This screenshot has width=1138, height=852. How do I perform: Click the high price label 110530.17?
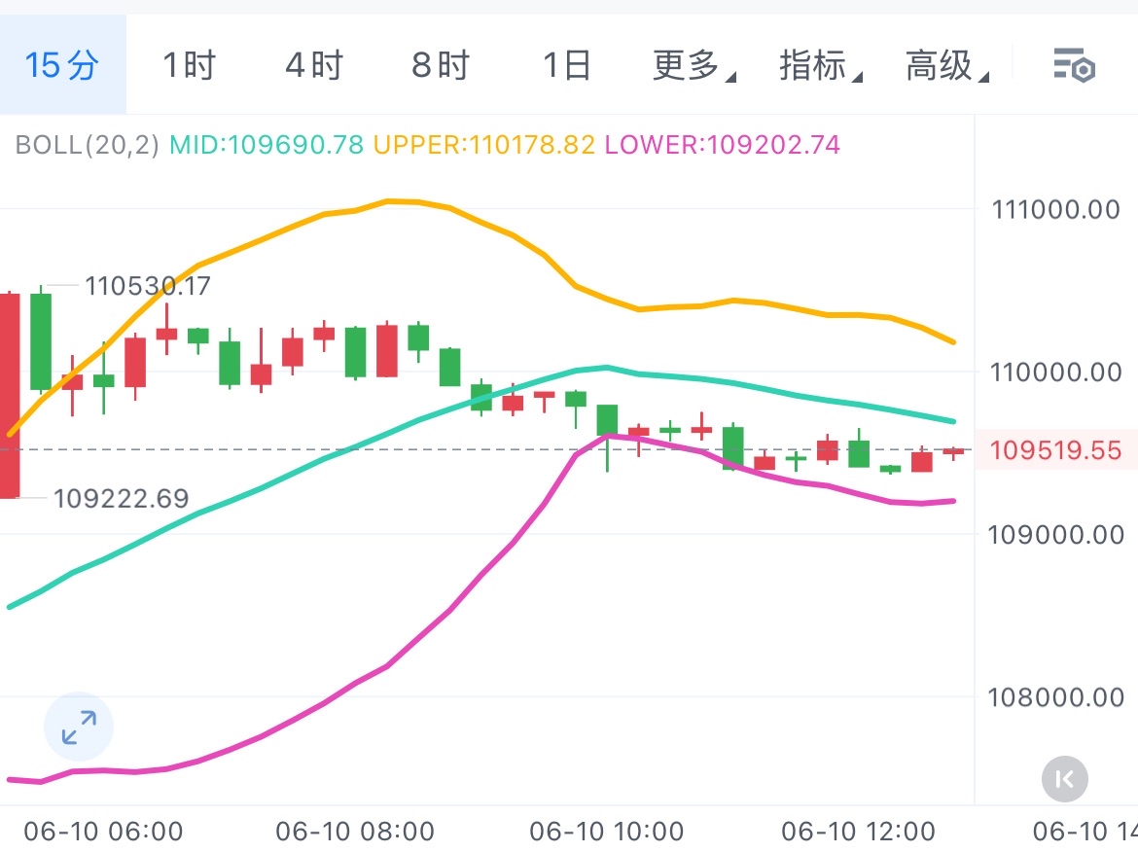(147, 286)
